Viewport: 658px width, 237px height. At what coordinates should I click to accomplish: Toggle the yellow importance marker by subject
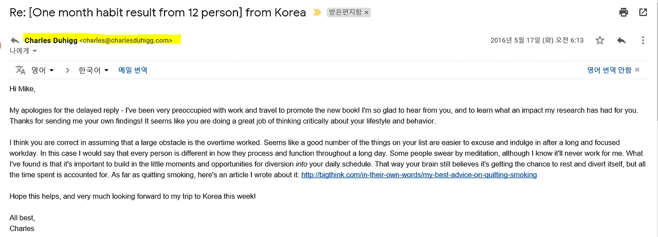click(317, 12)
